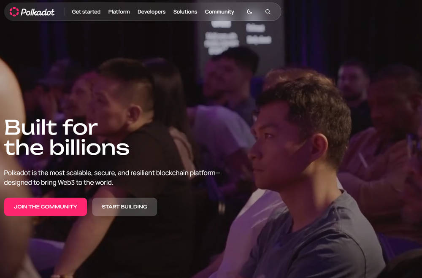Viewport: 422px width, 278px height.
Task: Click the 'Polkadot is the most scalable' tagline
Action: click(x=112, y=173)
